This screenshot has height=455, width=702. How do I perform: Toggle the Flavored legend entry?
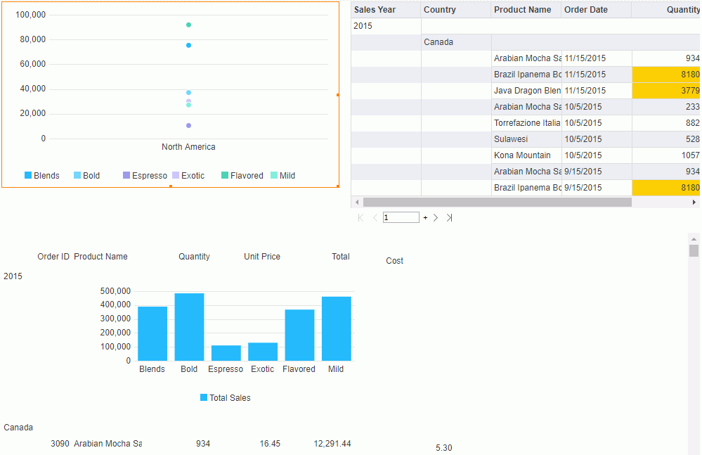click(x=242, y=176)
